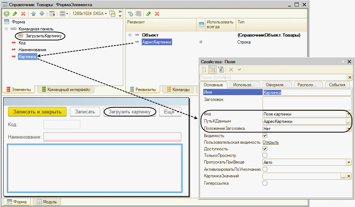Click the Заголовок property value field
Image resolution: width=355 pixels, height=207 pixels.
pyautogui.click(x=307, y=103)
